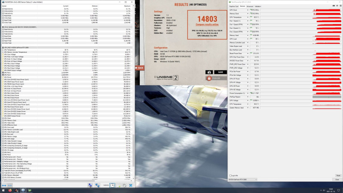Open the Advanced tab in GPU-Z

coord(250,6)
